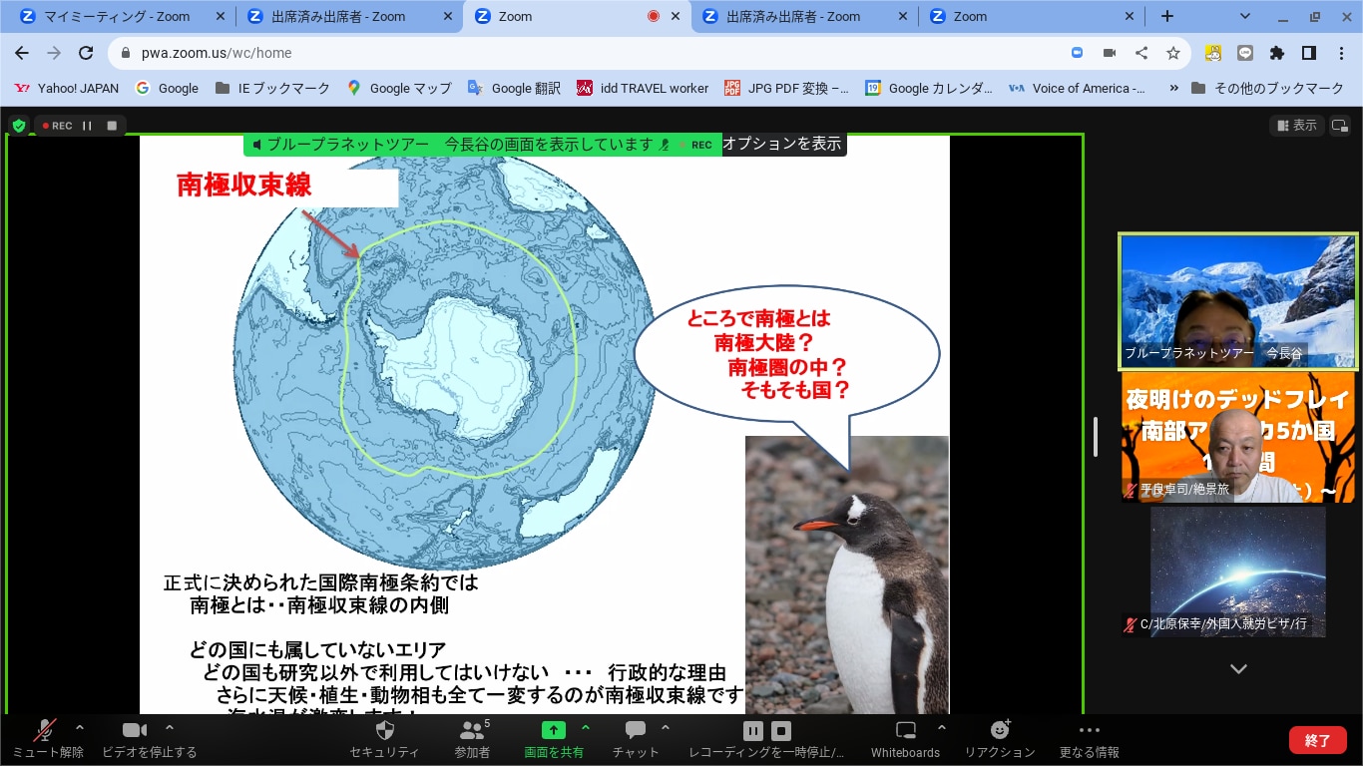Go back in browser history
1363x766 pixels.
pos(22,53)
